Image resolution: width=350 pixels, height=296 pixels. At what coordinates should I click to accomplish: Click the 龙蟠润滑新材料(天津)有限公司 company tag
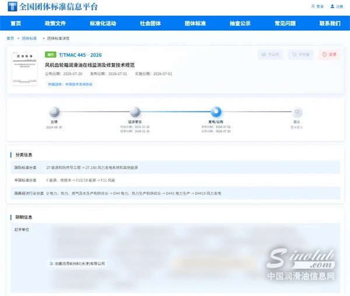tap(77, 264)
